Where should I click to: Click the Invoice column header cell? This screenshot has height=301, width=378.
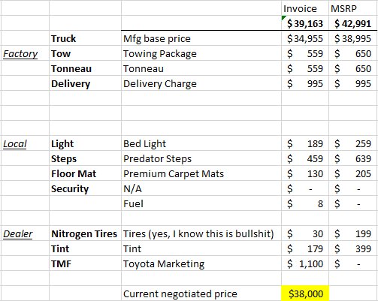(305, 8)
